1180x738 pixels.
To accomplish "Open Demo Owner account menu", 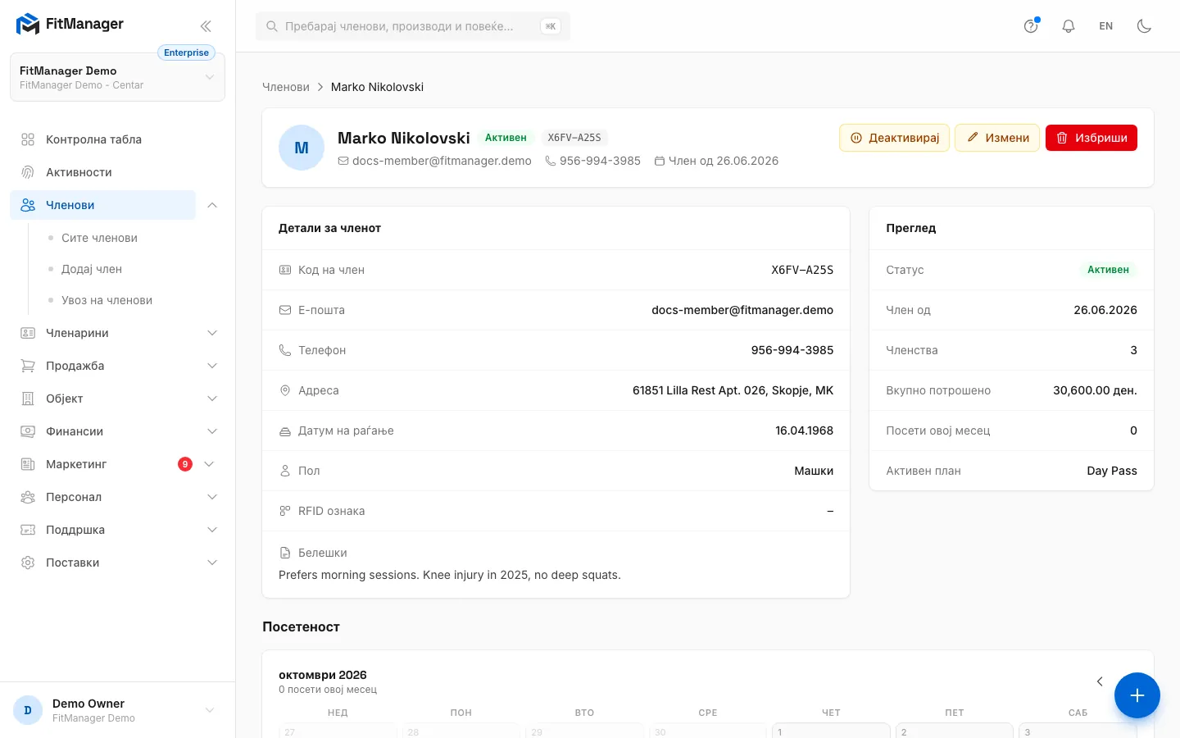I will click(117, 710).
